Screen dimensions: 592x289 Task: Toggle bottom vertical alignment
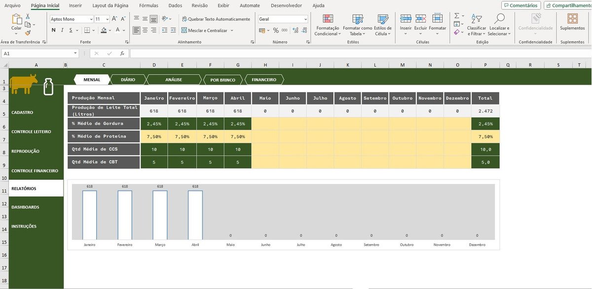pyautogui.click(x=153, y=19)
